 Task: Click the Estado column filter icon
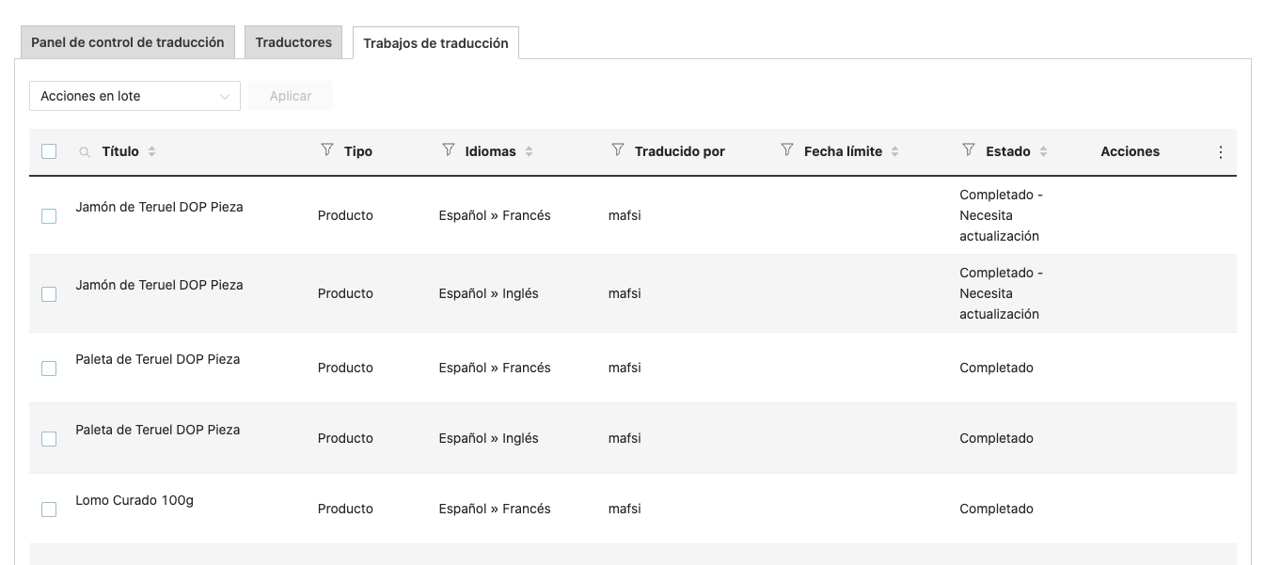coord(969,150)
